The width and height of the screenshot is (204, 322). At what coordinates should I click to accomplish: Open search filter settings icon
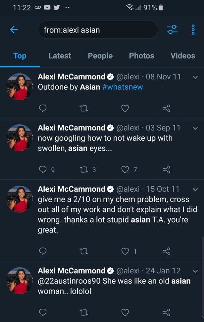tap(172, 30)
